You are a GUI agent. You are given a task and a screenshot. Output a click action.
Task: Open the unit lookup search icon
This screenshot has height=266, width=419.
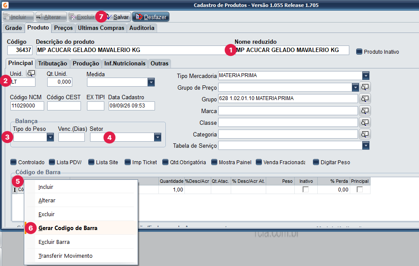pos(31,73)
